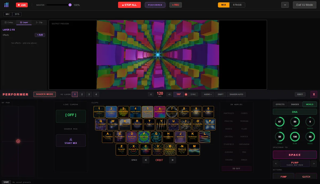This screenshot has height=184, width=320.
Task: Trigger the NeonLines clip on key L
Action: click(x=205, y=137)
